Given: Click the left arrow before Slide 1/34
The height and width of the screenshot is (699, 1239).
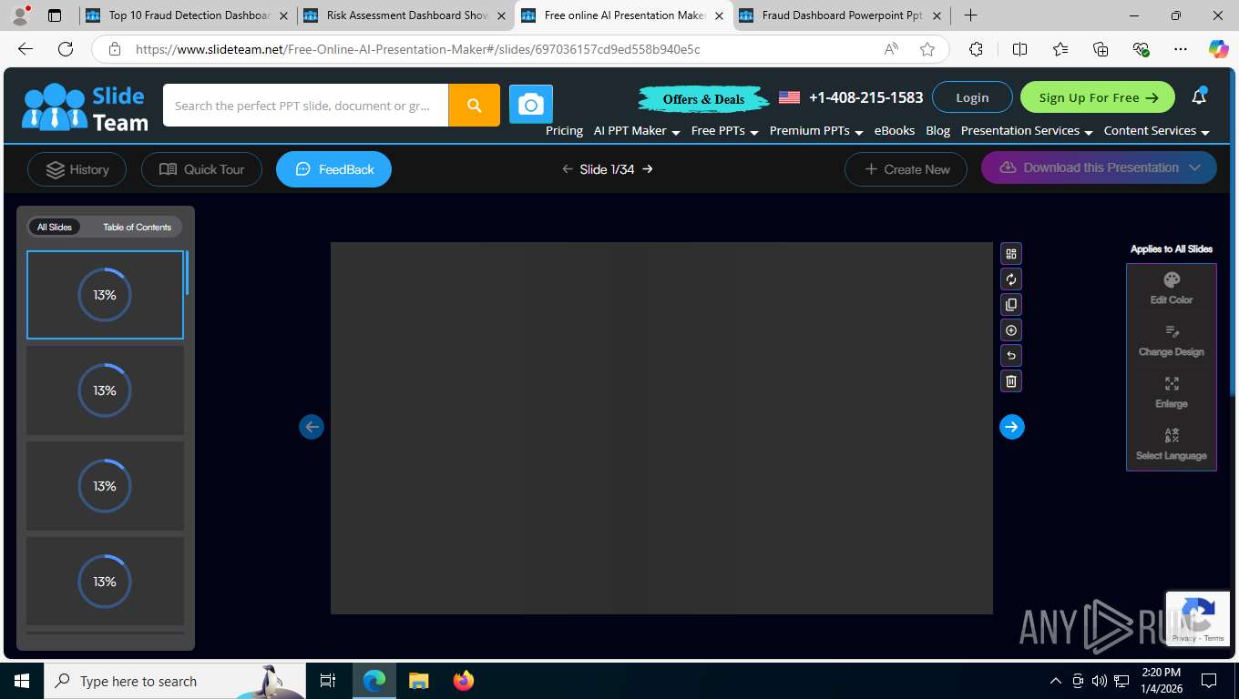Looking at the screenshot, I should point(568,169).
